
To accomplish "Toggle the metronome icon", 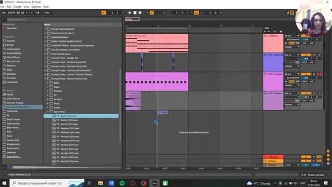I will point(37,12).
